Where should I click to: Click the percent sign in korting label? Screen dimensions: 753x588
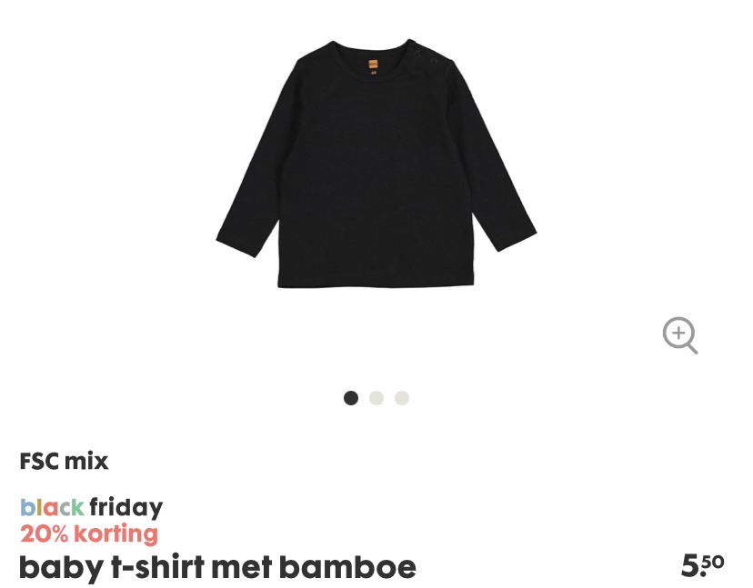(59, 534)
